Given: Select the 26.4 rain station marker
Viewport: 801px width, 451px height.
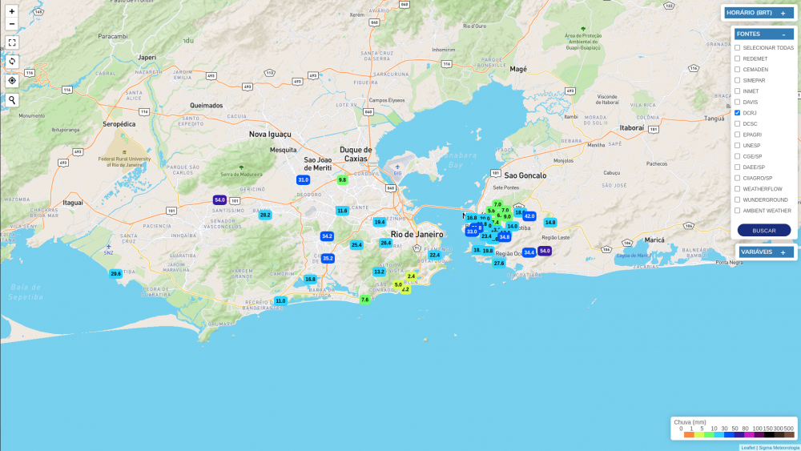Looking at the screenshot, I should pyautogui.click(x=386, y=243).
